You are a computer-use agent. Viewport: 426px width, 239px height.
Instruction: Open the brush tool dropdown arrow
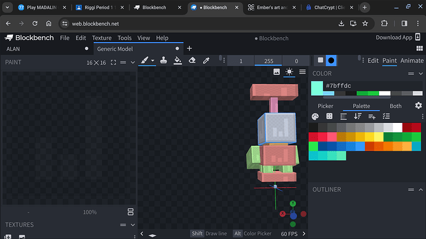pyautogui.click(x=152, y=61)
